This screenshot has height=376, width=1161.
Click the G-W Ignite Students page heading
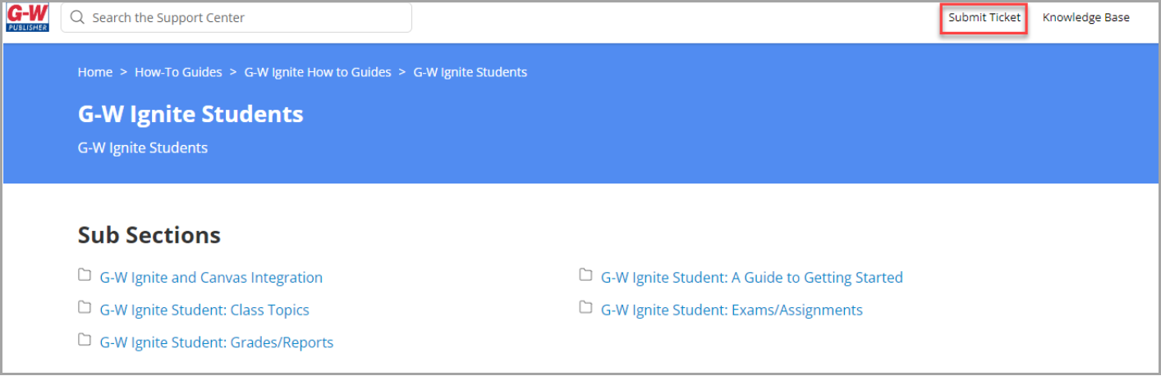tap(190, 114)
